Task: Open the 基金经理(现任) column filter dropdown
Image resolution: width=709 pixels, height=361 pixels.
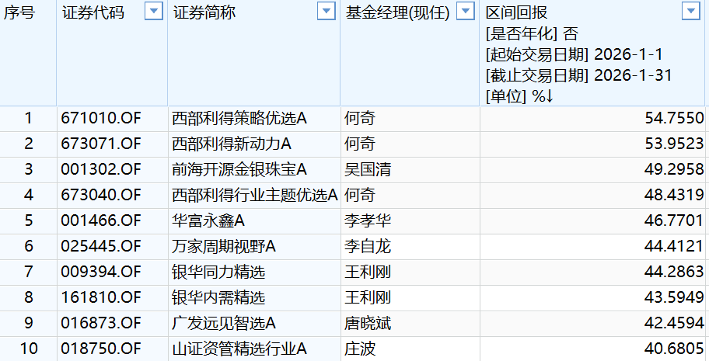Action: [465, 12]
